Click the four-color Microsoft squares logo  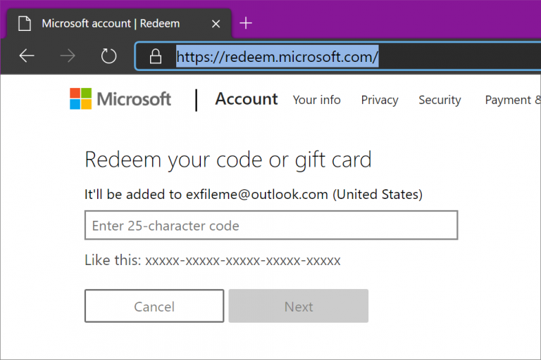coord(81,98)
